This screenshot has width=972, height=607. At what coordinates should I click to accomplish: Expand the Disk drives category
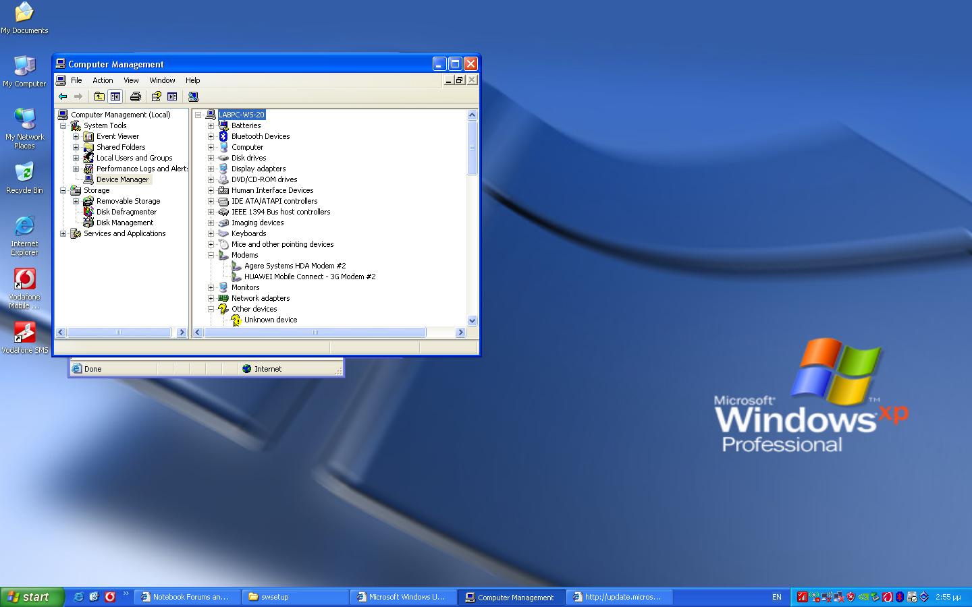pyautogui.click(x=211, y=158)
